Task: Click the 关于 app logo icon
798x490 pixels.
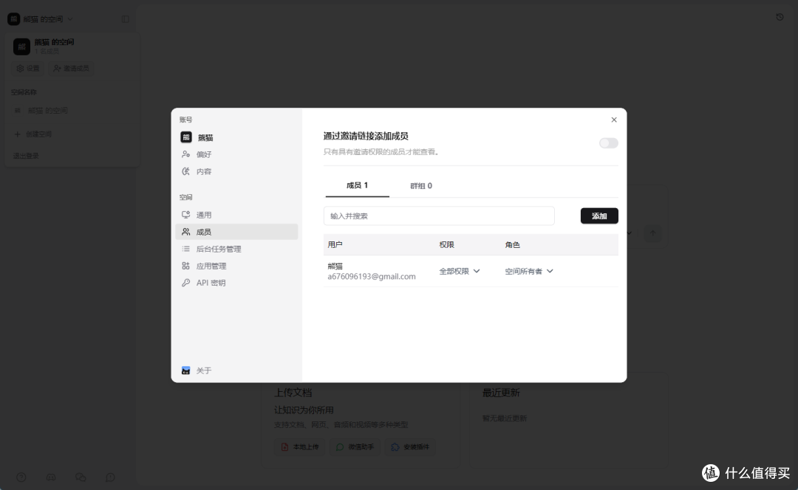Action: (185, 370)
